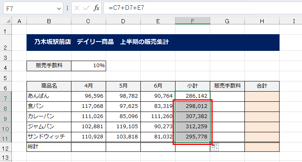Select column D header

pos(123,21)
